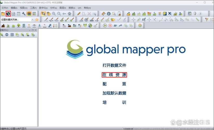Toggle the highlighted layer stack control center icon
This screenshot has width=214, height=130.
(29, 14)
